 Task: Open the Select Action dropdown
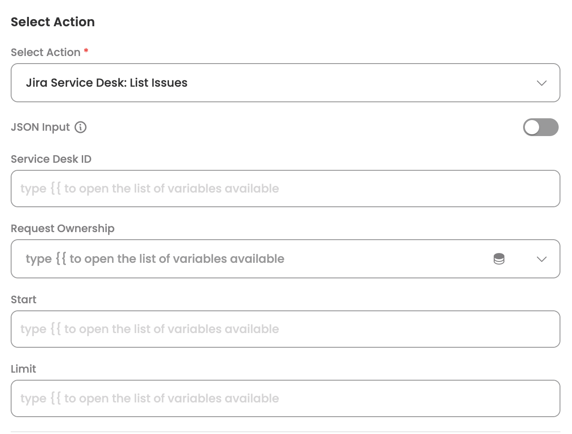click(x=285, y=83)
